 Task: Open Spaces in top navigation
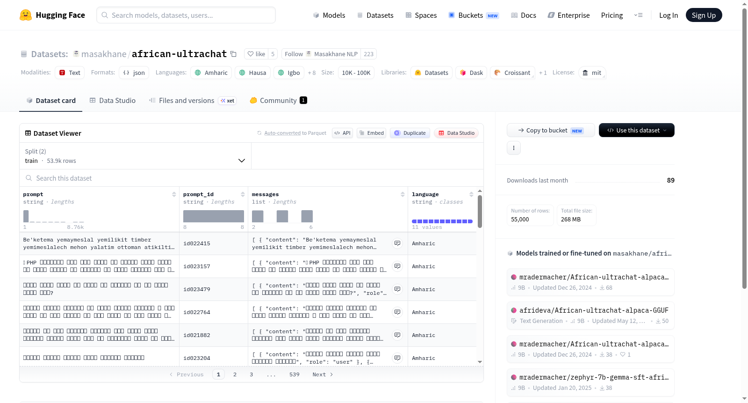coord(421,15)
